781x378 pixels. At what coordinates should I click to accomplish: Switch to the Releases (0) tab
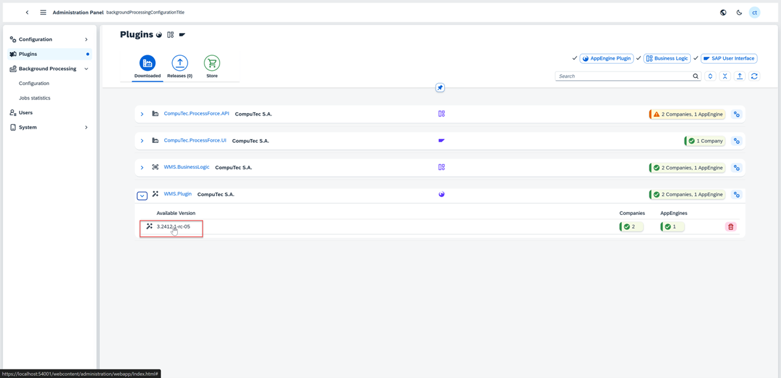(x=180, y=66)
